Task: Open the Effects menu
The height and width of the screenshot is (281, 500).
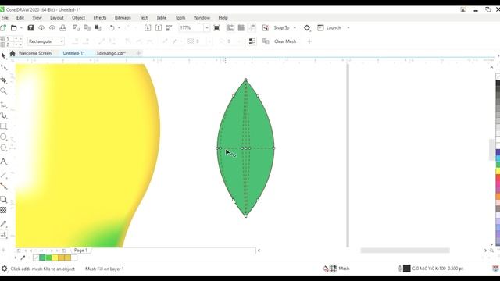Action: tap(100, 18)
